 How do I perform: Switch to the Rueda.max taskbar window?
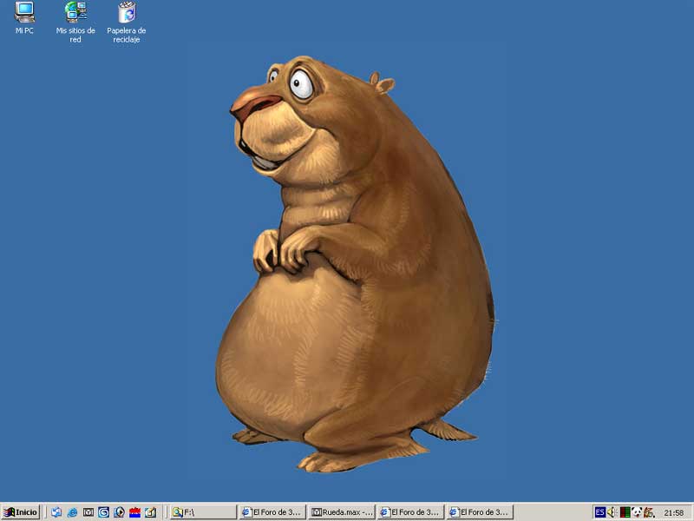click(342, 512)
